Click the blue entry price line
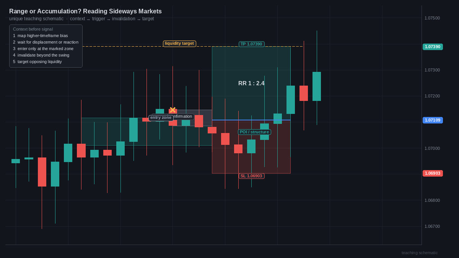 (251, 120)
